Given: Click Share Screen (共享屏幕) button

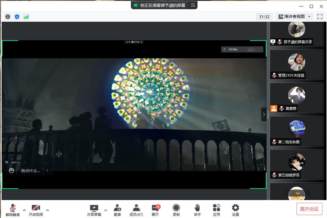Looking at the screenshot, I should pos(94,210).
